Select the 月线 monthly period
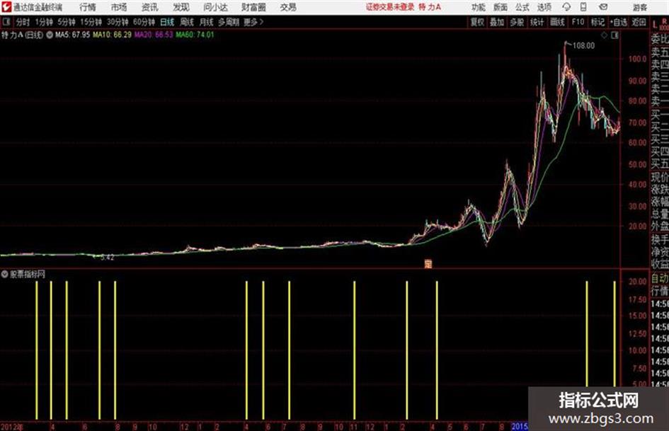The image size is (669, 431). (207, 22)
